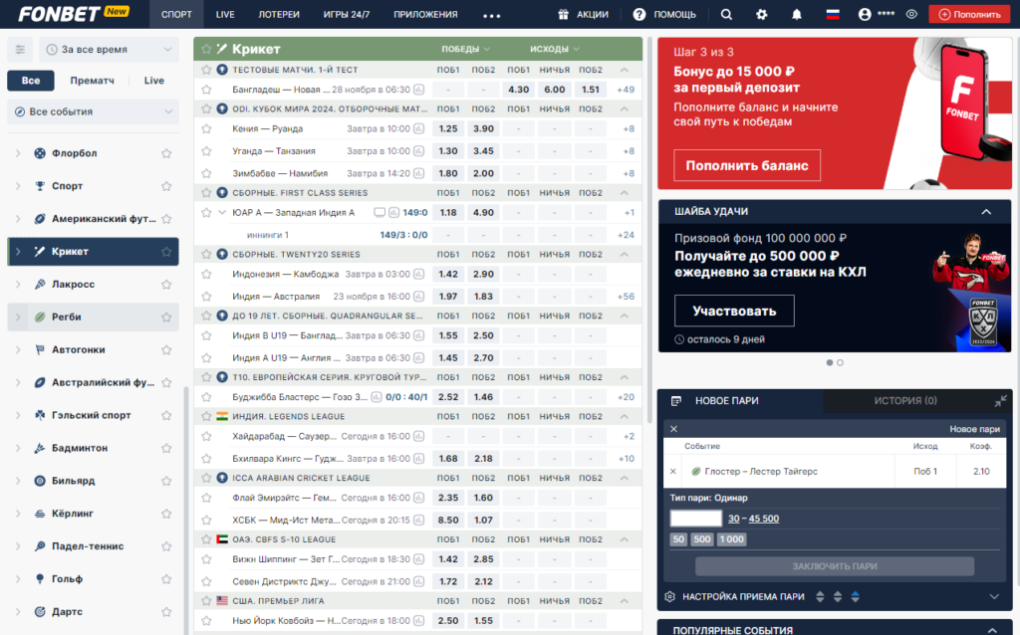Image resolution: width=1020 pixels, height=635 pixels.
Task: Click Пополнить баланс banner button
Action: 747,166
